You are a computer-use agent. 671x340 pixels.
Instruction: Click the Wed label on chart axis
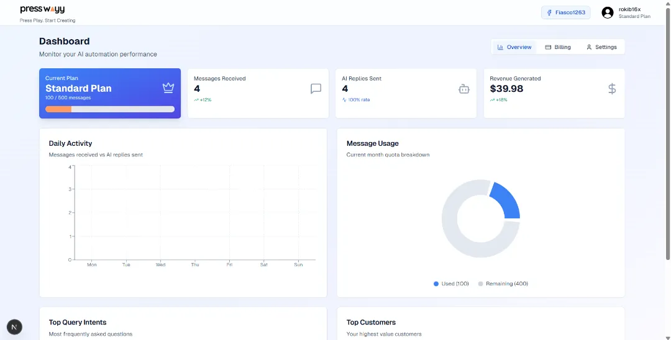[160, 265]
